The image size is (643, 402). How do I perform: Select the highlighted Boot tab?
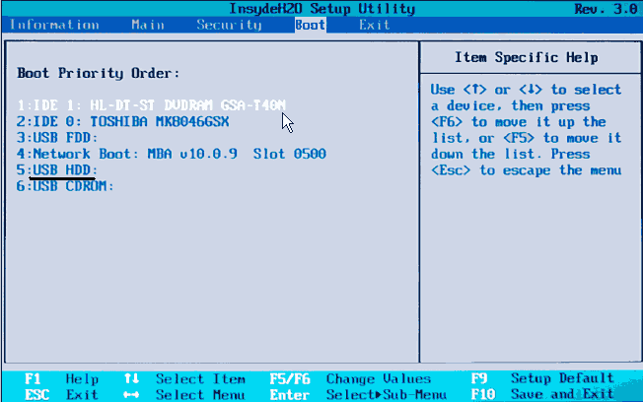[x=309, y=25]
